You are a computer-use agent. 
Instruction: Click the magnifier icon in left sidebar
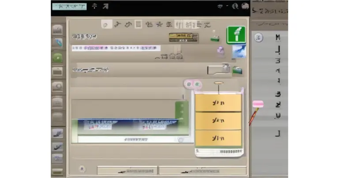(58, 87)
